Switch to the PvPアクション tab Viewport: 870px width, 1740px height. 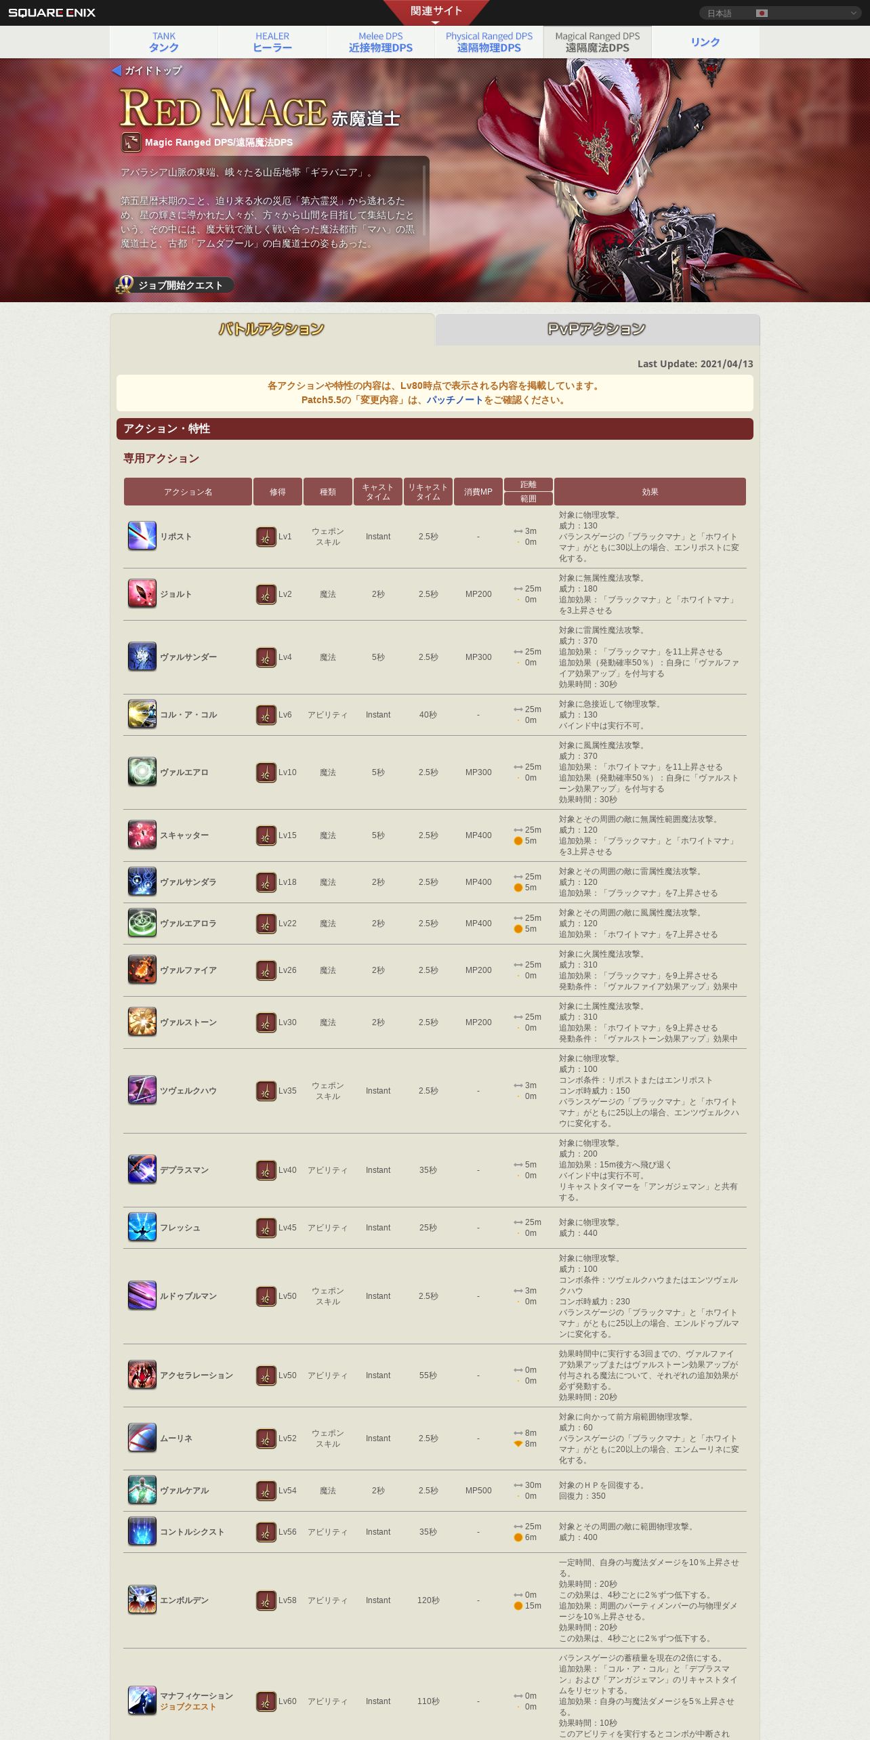point(597,329)
